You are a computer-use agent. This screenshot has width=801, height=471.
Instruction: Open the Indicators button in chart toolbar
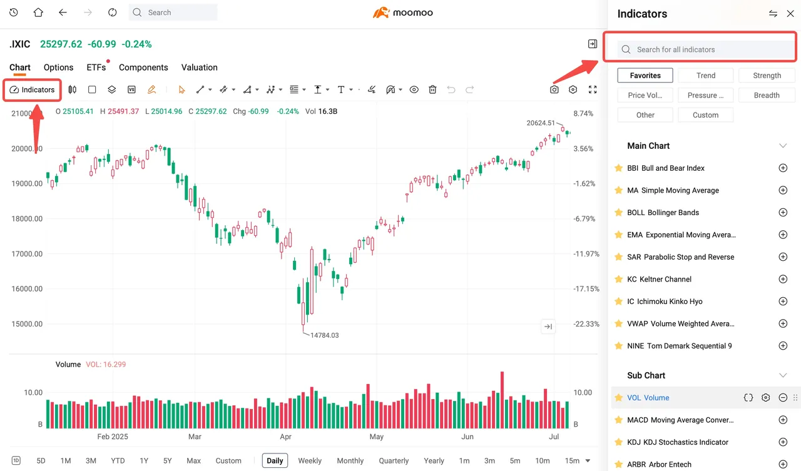point(33,89)
